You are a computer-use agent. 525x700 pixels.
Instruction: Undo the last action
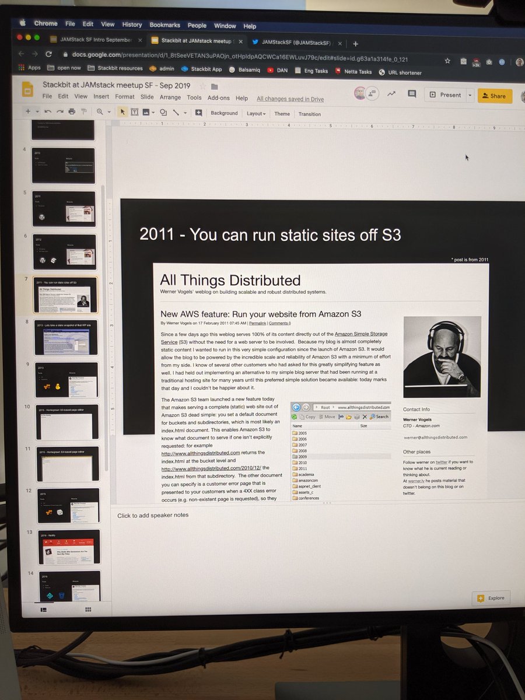coord(47,111)
